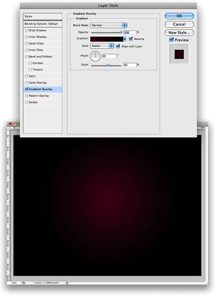Screen dimensions: 215x295
Task: Enable the Satin checkbox
Action: (x=27, y=76)
